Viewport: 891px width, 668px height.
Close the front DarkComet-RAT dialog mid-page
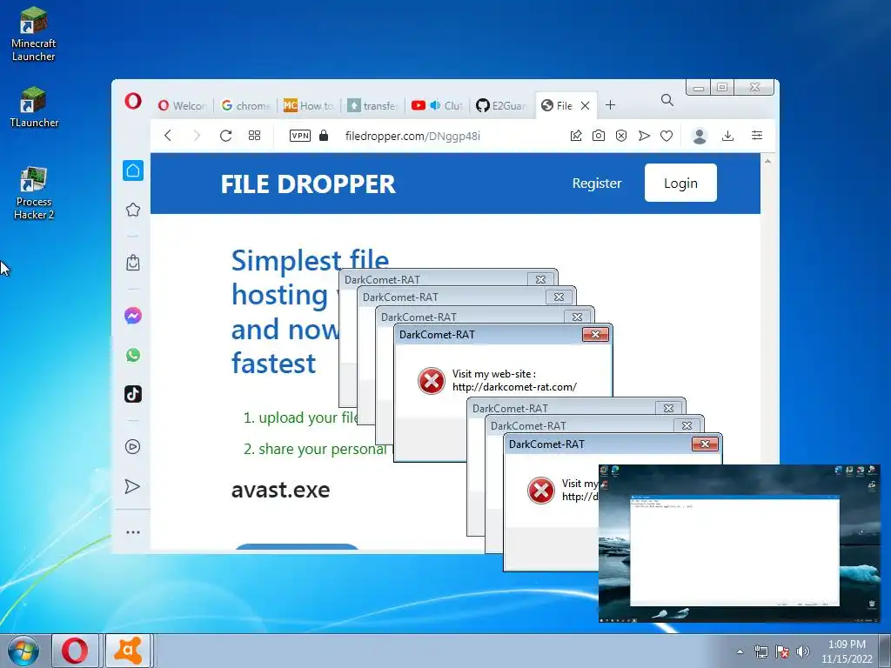point(595,335)
